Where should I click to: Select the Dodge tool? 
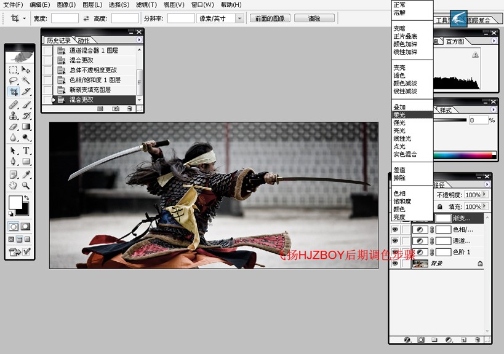click(x=26, y=138)
